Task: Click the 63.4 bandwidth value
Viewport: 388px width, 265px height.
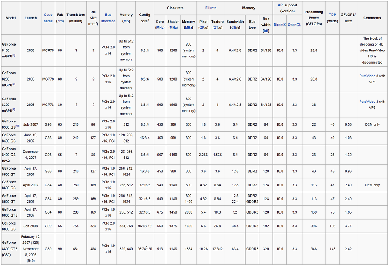Action: click(x=235, y=249)
